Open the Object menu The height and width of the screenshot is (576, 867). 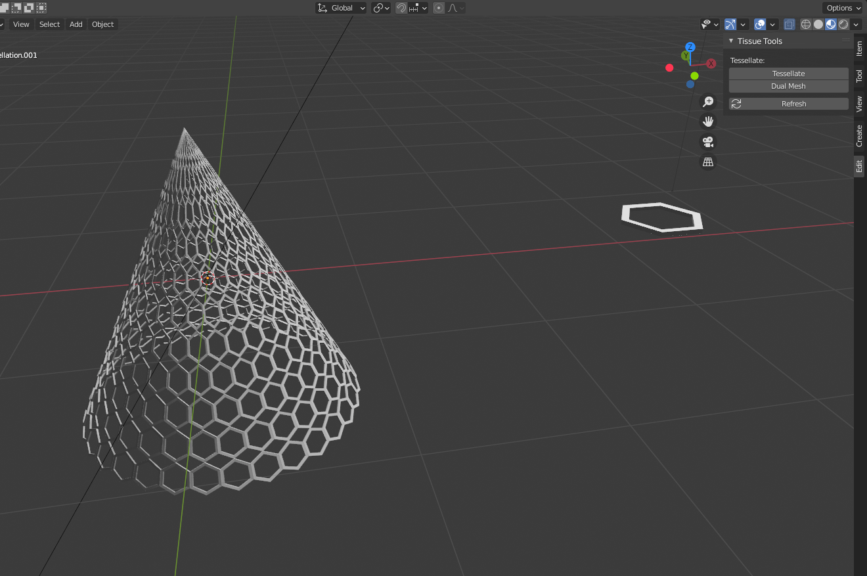coord(102,24)
